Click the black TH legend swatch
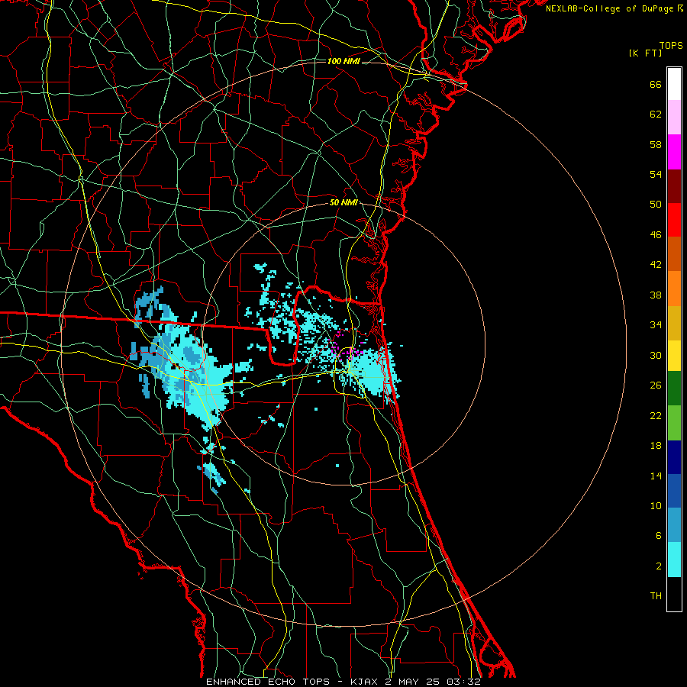 click(674, 594)
